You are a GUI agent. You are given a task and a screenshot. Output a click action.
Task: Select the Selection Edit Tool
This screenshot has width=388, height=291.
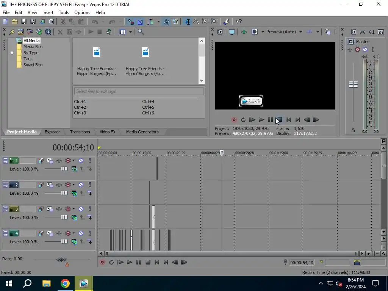pos(205,22)
